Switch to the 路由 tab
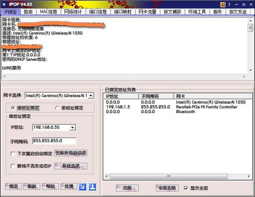Viewport: 255px width, 197px height. pos(28,12)
